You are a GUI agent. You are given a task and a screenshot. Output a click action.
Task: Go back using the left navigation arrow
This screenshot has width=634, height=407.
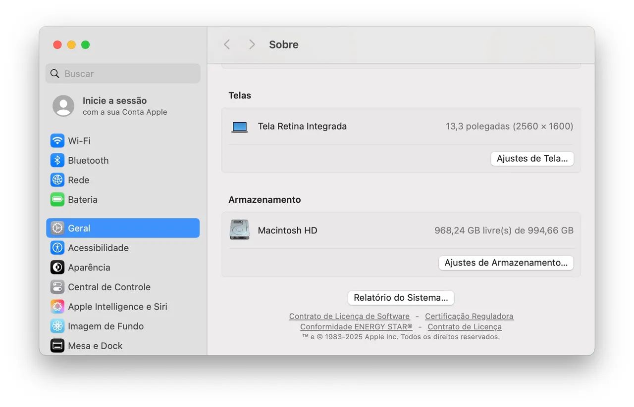226,44
